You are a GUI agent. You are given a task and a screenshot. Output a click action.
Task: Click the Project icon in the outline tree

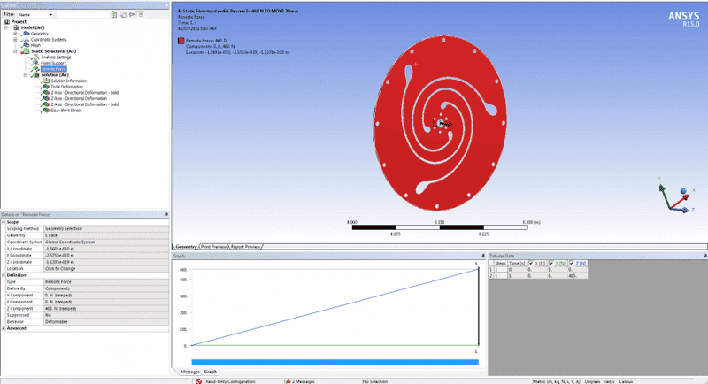6,21
